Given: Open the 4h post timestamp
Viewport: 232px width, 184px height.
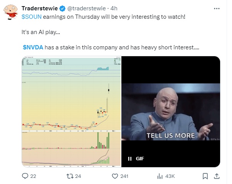Looking at the screenshot, I should tap(114, 8).
